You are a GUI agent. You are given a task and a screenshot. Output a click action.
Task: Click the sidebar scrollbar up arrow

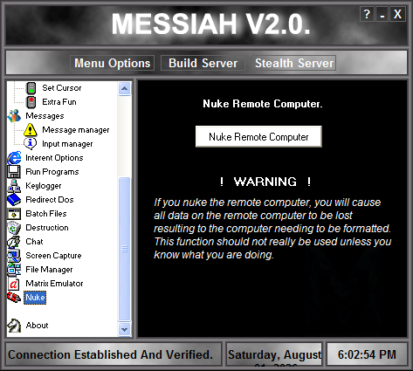tap(125, 88)
